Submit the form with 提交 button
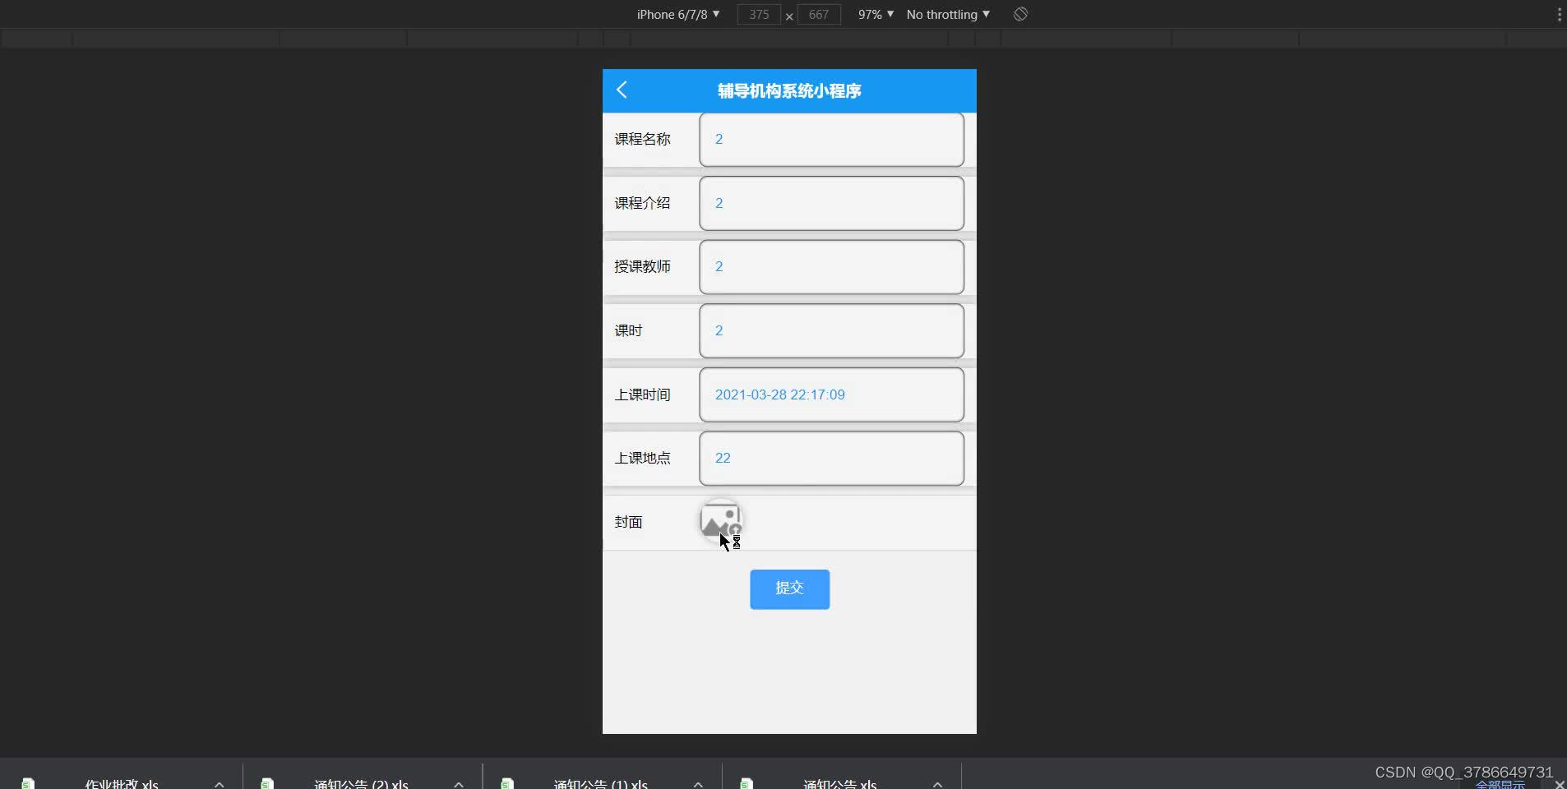Image resolution: width=1567 pixels, height=789 pixels. pos(789,588)
